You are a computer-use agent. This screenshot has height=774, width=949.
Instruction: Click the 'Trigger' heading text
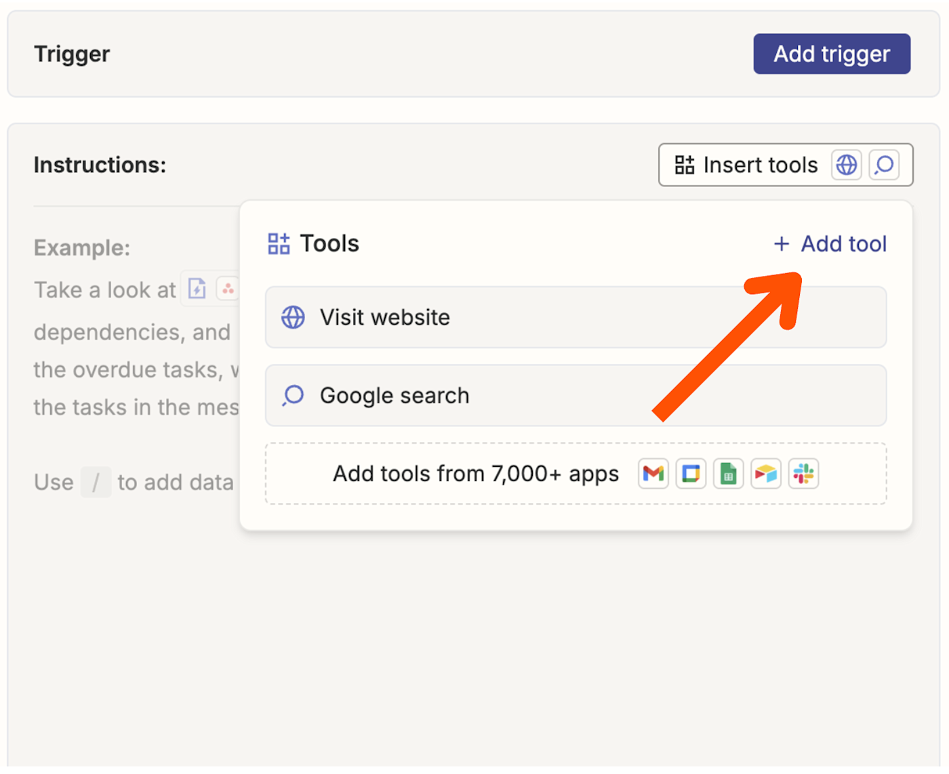pos(72,54)
